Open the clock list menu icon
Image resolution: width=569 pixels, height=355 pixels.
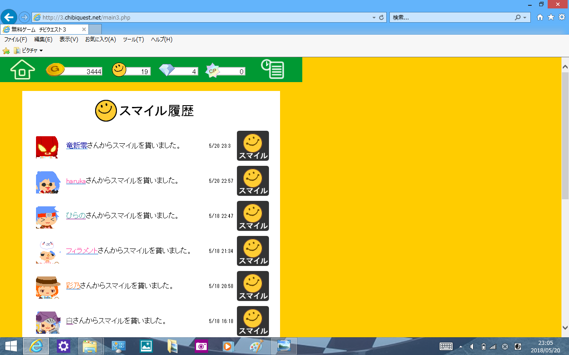pyautogui.click(x=272, y=70)
